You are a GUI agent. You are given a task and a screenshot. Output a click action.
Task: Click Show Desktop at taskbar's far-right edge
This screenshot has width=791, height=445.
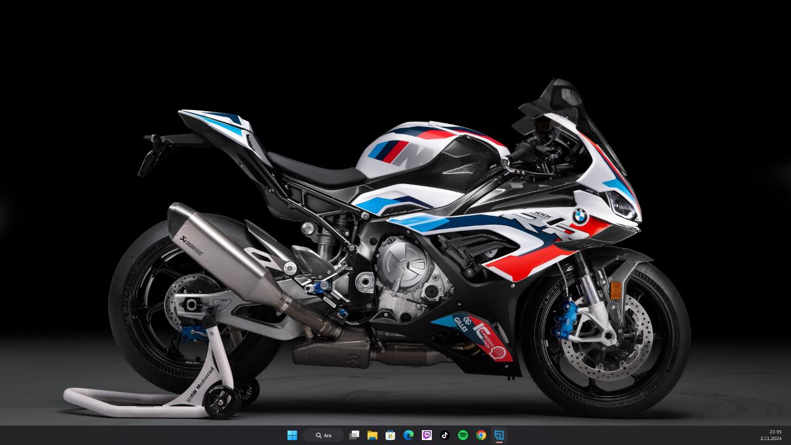tap(789, 435)
